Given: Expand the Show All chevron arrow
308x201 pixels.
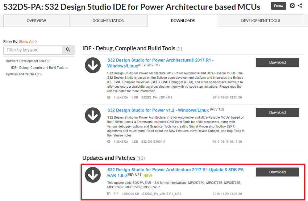Looking at the screenshot, I should 36,42.
